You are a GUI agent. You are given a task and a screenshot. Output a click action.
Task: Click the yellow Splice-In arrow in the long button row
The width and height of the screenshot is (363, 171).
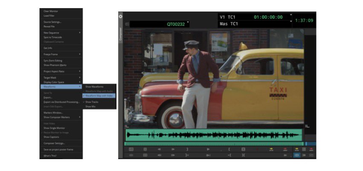(271, 150)
